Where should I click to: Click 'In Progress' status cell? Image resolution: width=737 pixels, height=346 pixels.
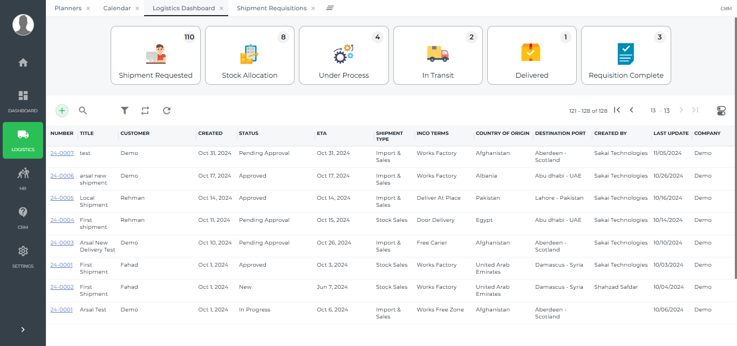click(x=255, y=310)
